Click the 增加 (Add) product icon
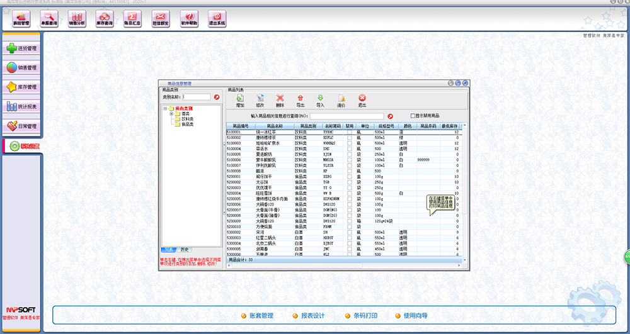The height and width of the screenshot is (334, 630). tap(240, 99)
